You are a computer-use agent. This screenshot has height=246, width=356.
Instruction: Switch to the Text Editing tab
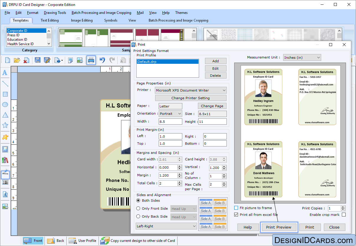[x=50, y=20]
